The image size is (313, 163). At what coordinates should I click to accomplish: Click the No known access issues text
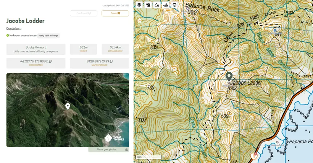23,36
